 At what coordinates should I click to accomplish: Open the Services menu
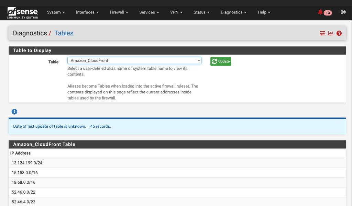149,12
